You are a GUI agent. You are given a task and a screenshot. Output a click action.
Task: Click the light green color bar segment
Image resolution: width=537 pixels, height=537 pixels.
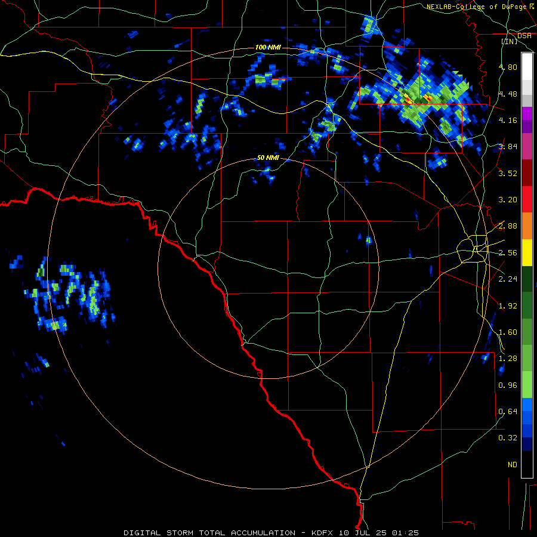(x=527, y=385)
